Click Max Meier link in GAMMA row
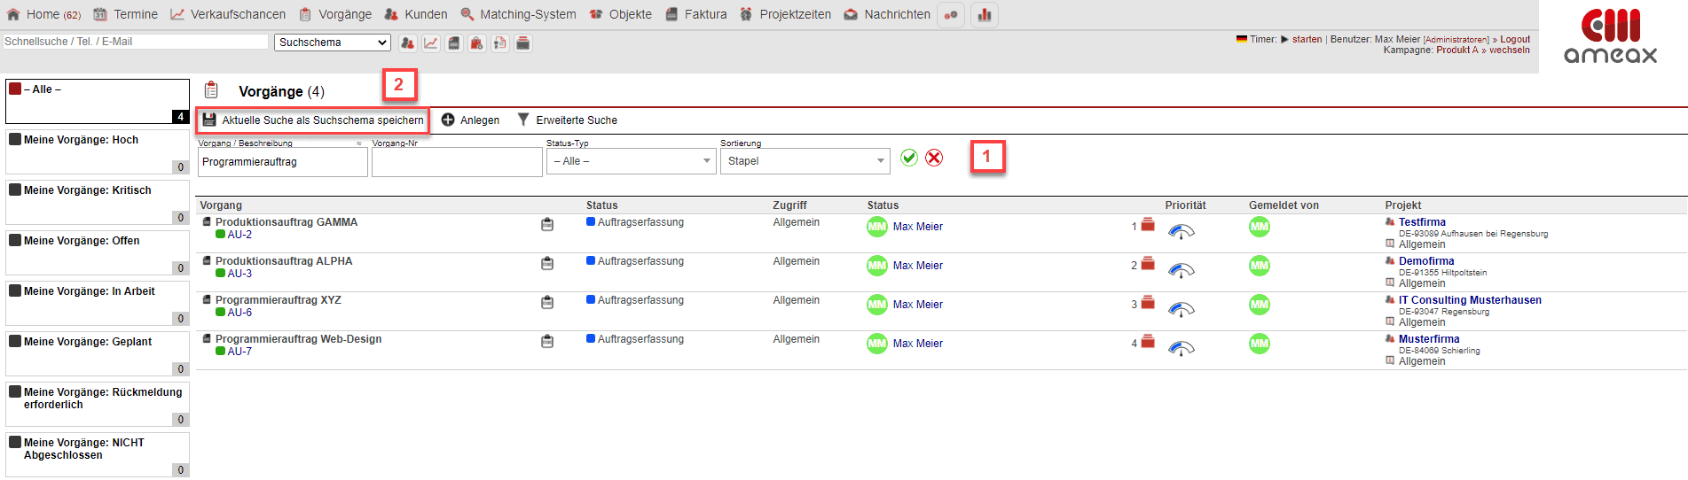 click(918, 227)
